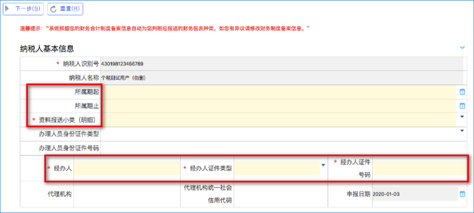The width and height of the screenshot is (474, 213).
Task: Click the refresh icon in 重置
Action: pyautogui.click(x=54, y=9)
